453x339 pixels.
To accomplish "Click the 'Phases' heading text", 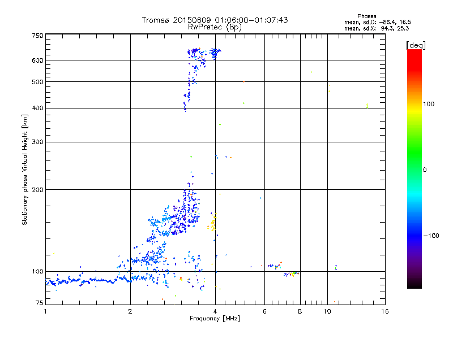I will tap(366, 16).
